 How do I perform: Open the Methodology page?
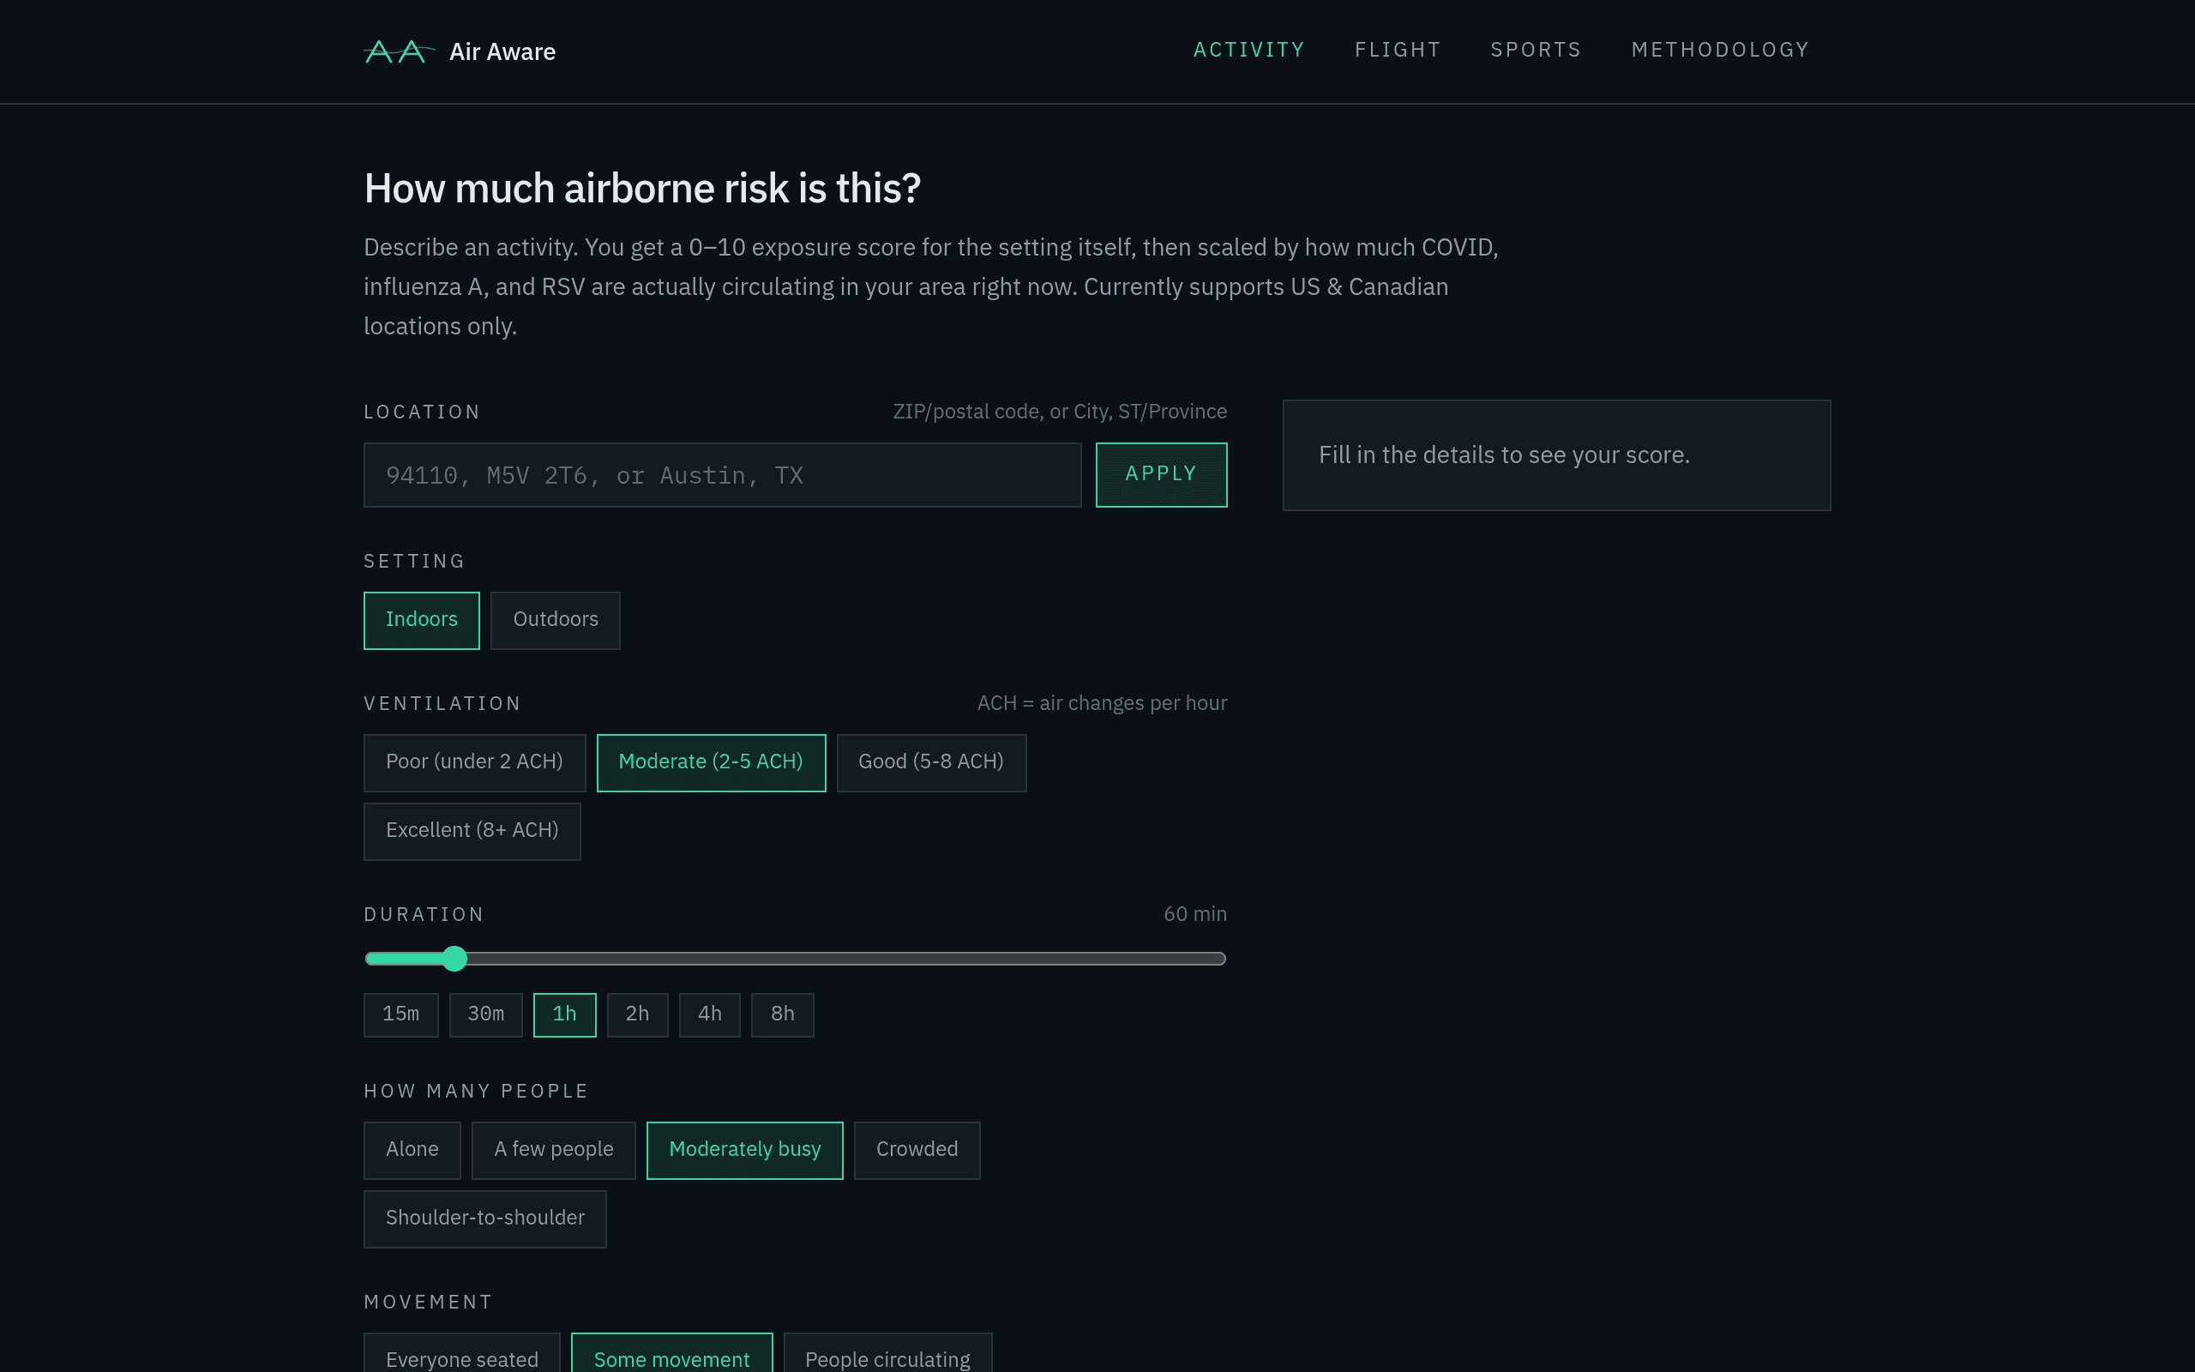coord(1720,50)
